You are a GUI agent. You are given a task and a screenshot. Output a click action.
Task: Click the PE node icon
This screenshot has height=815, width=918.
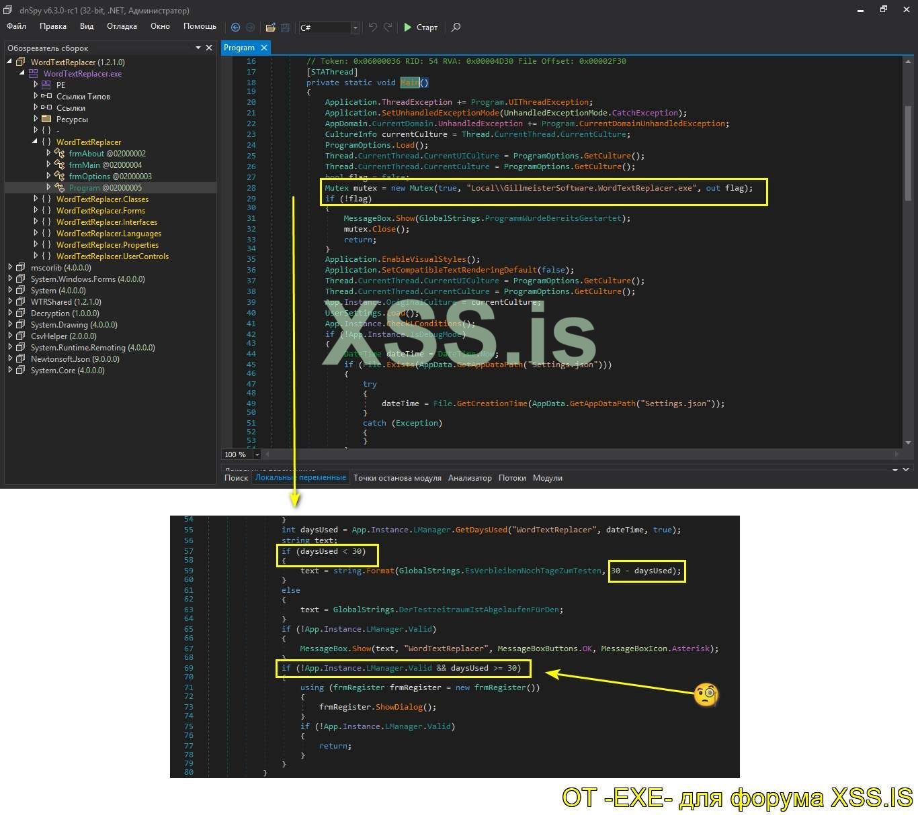point(46,85)
